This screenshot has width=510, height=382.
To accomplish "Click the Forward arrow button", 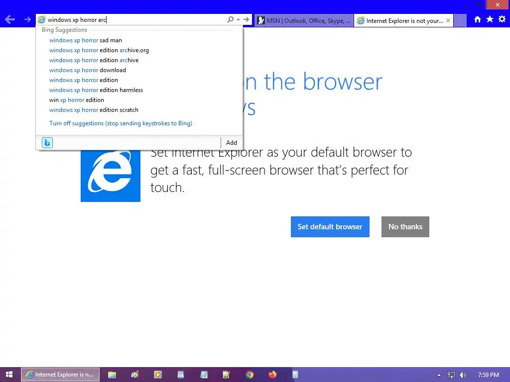I will click(x=27, y=19).
